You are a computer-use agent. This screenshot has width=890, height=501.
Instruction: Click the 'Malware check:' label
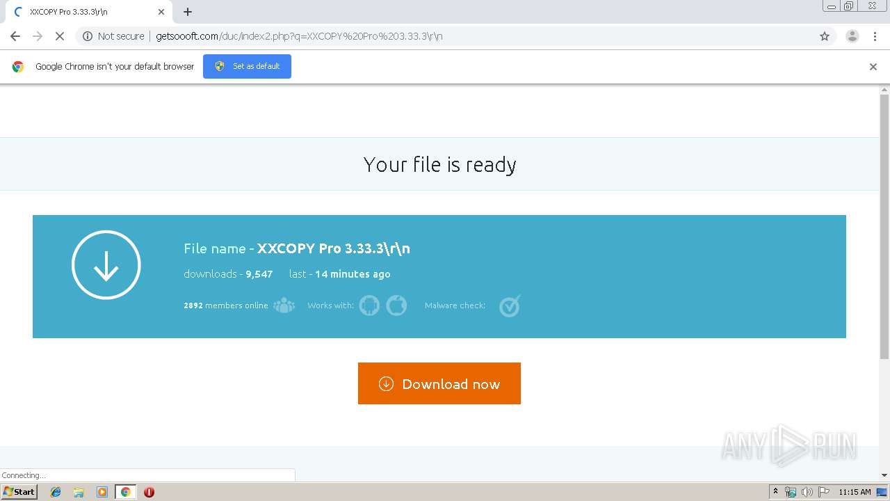[x=455, y=305]
